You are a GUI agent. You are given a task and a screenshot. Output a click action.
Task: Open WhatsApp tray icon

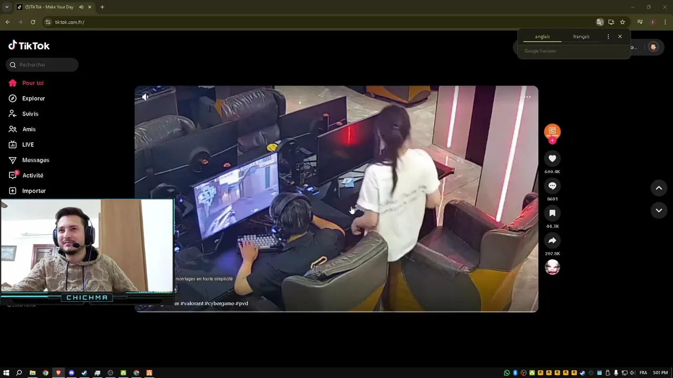tap(507, 373)
